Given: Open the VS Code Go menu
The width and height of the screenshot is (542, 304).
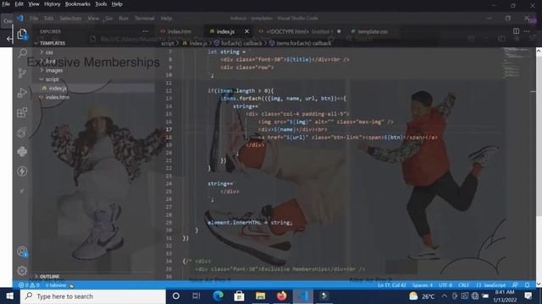Looking at the screenshot, I should point(109,19).
